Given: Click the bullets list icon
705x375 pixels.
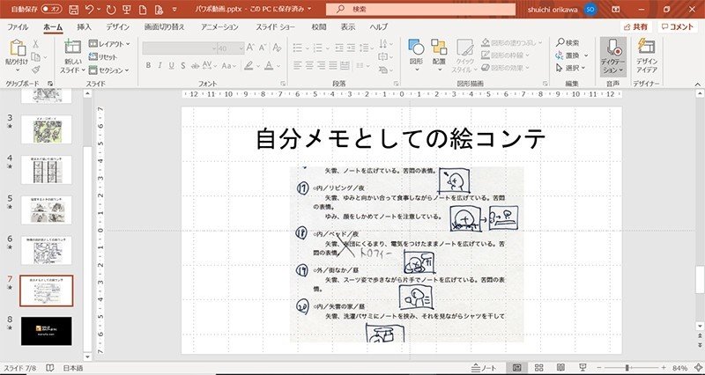Looking at the screenshot, I should 297,48.
